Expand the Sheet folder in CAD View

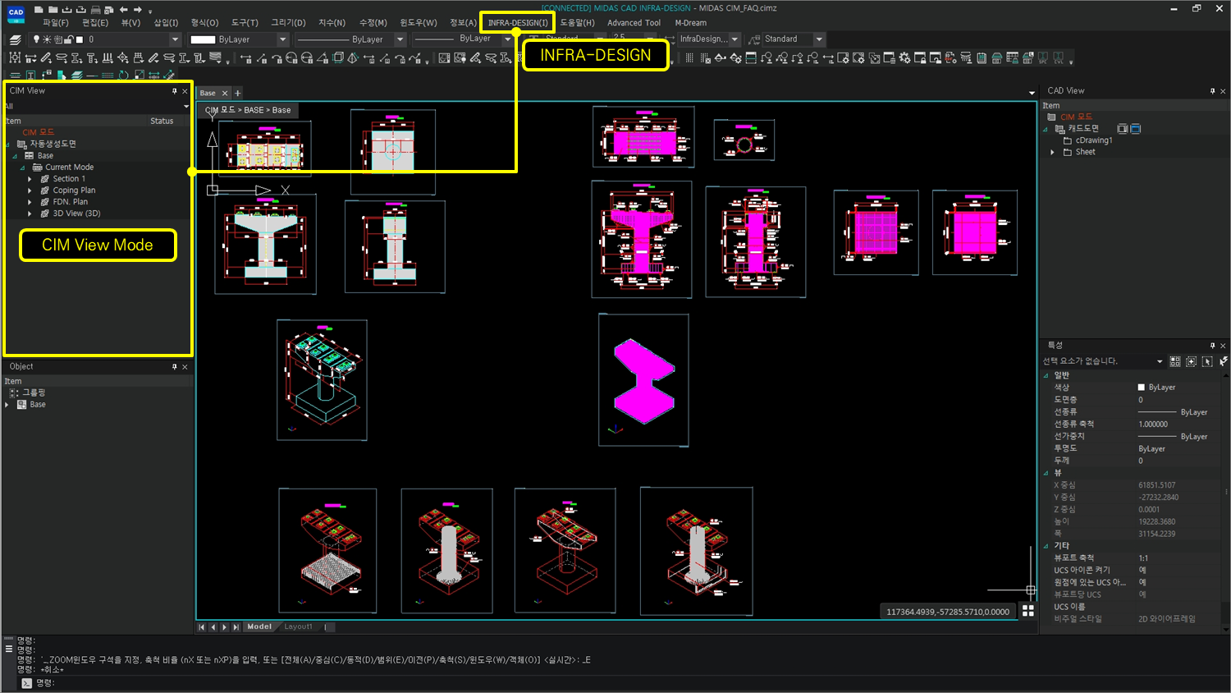click(1053, 152)
